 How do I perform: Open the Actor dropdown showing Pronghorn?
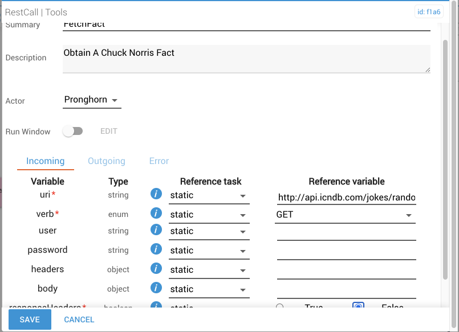pyautogui.click(x=92, y=100)
